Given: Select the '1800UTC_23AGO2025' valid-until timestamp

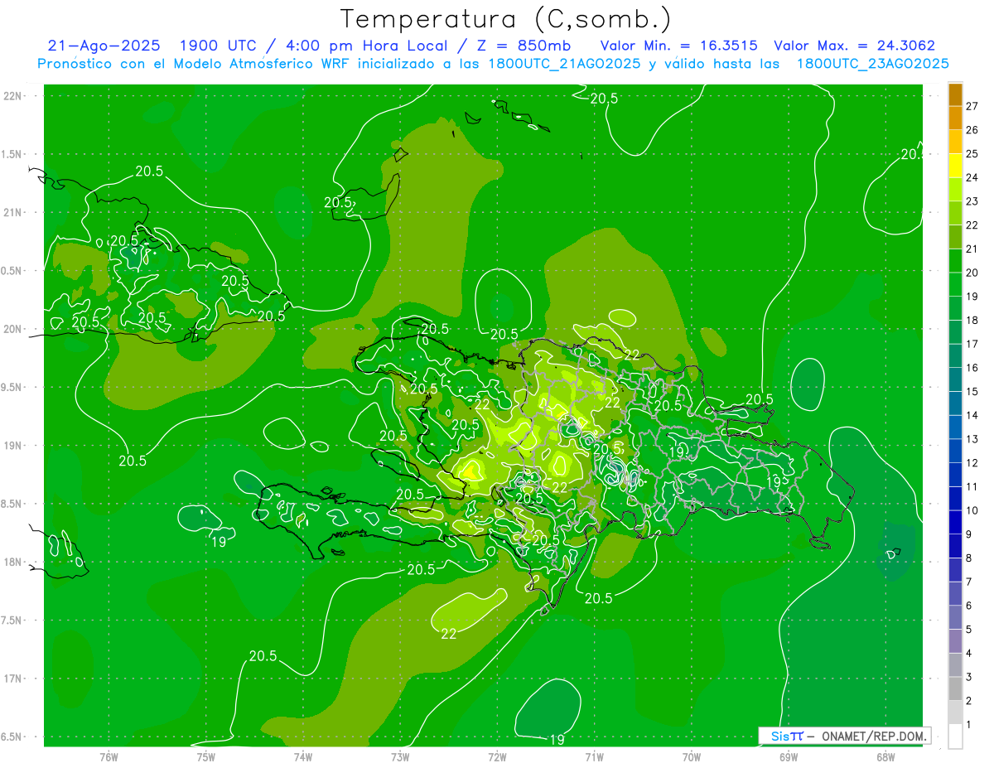Looking at the screenshot, I should pos(872,64).
